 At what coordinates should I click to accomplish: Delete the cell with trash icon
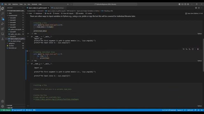pos(198,49)
